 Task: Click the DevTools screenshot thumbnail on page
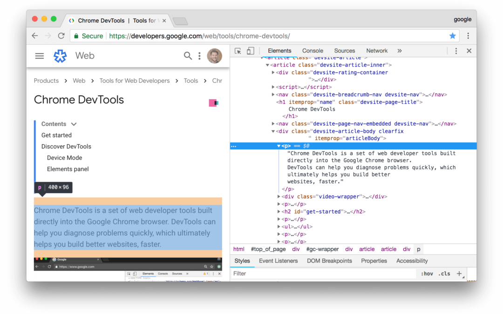(128, 269)
